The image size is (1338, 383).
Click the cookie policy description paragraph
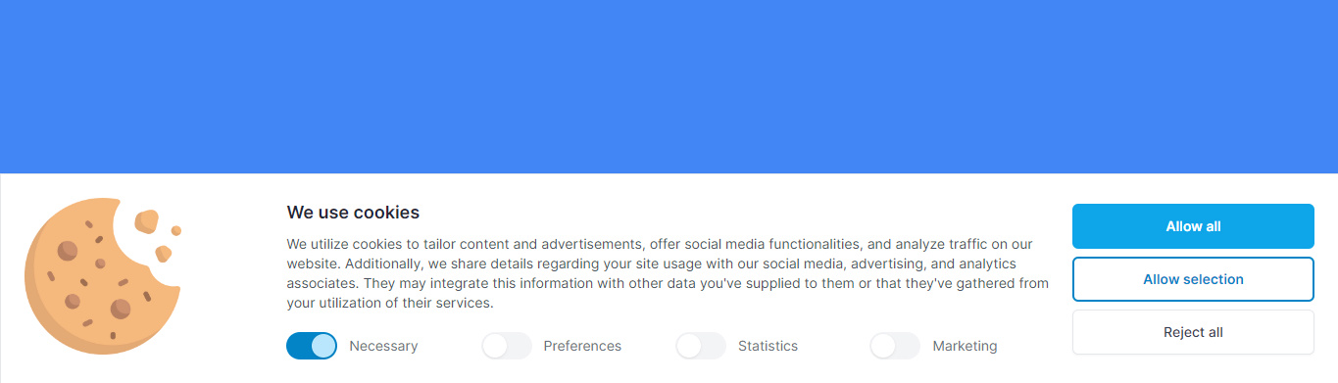668,273
